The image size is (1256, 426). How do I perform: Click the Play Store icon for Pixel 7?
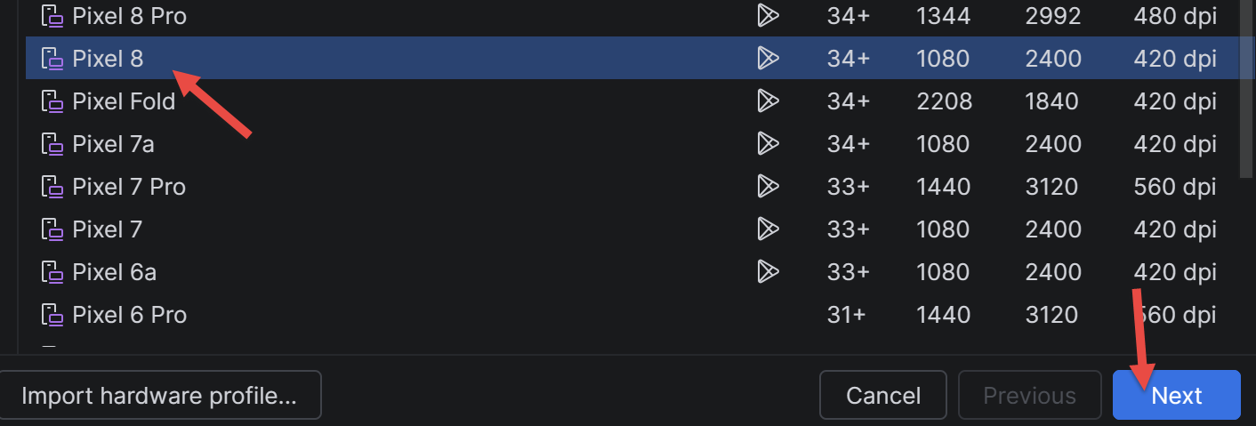coord(768,229)
